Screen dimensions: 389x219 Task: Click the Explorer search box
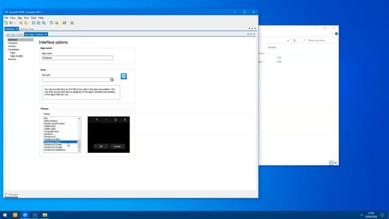[318, 41]
